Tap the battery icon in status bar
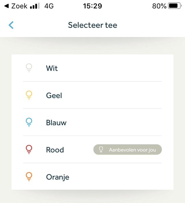Viewport: 185px width, 203px height. (174, 6)
